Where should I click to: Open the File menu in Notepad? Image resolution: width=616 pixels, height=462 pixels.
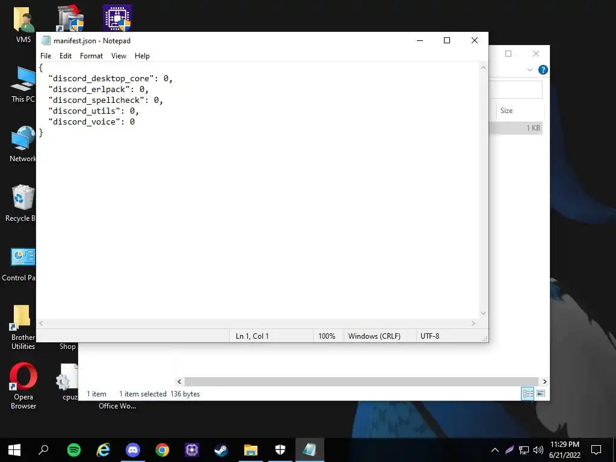(46, 56)
